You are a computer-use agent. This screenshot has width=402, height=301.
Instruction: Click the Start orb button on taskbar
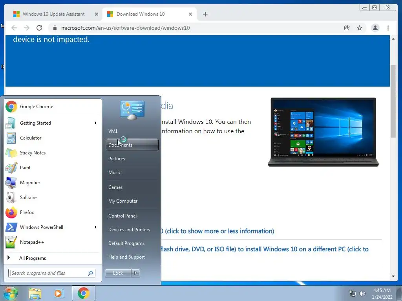11,293
